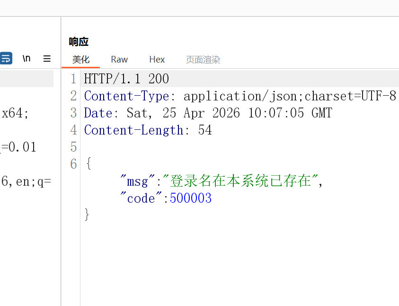Viewport: 399px width, 306px height.
Task: Click the date value Sat, 25 Apr 2026
Action: point(183,113)
